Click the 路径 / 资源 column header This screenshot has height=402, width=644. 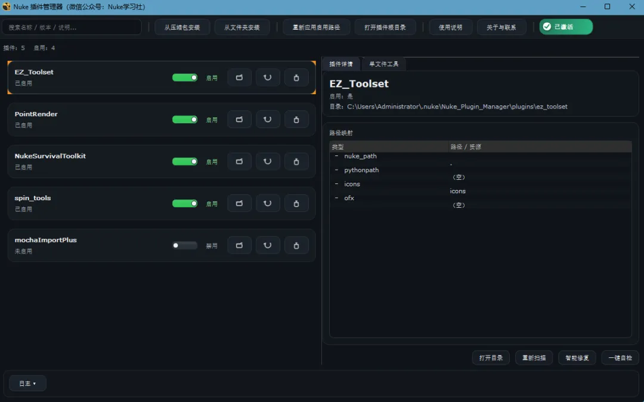click(540, 147)
